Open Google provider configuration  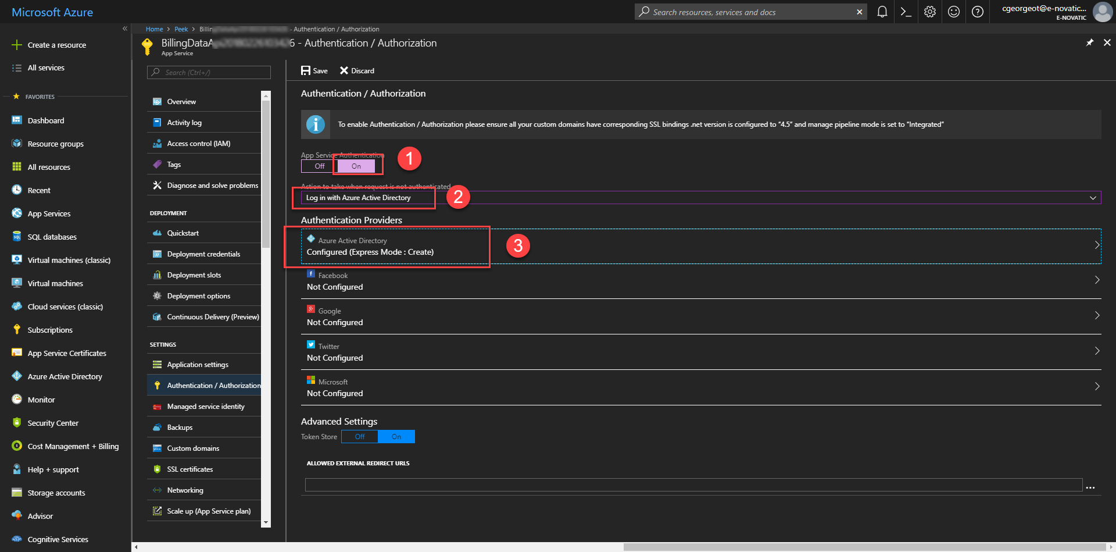click(701, 316)
